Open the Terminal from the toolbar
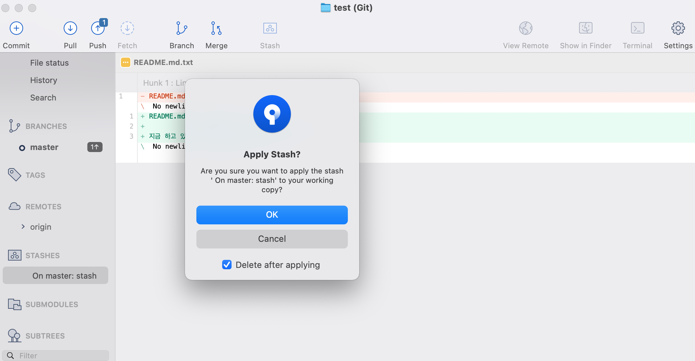This screenshot has height=361, width=695. click(x=637, y=28)
